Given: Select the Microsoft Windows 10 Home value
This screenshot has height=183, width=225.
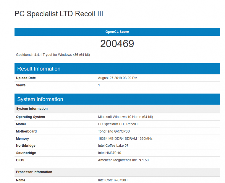Looking at the screenshot, I should coord(125,117).
